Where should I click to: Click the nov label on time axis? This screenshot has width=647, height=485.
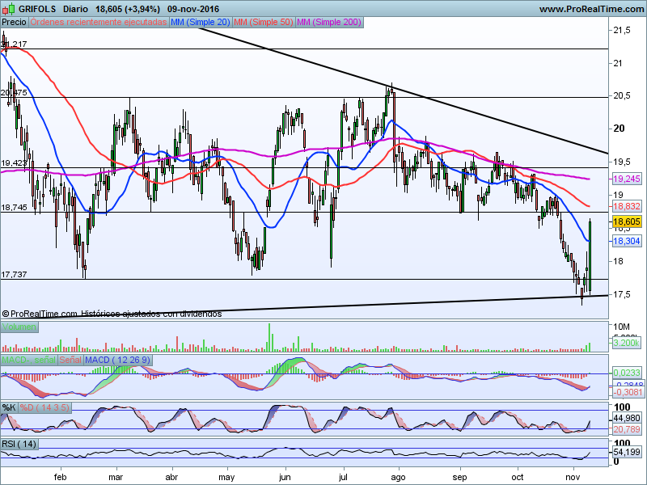573,477
